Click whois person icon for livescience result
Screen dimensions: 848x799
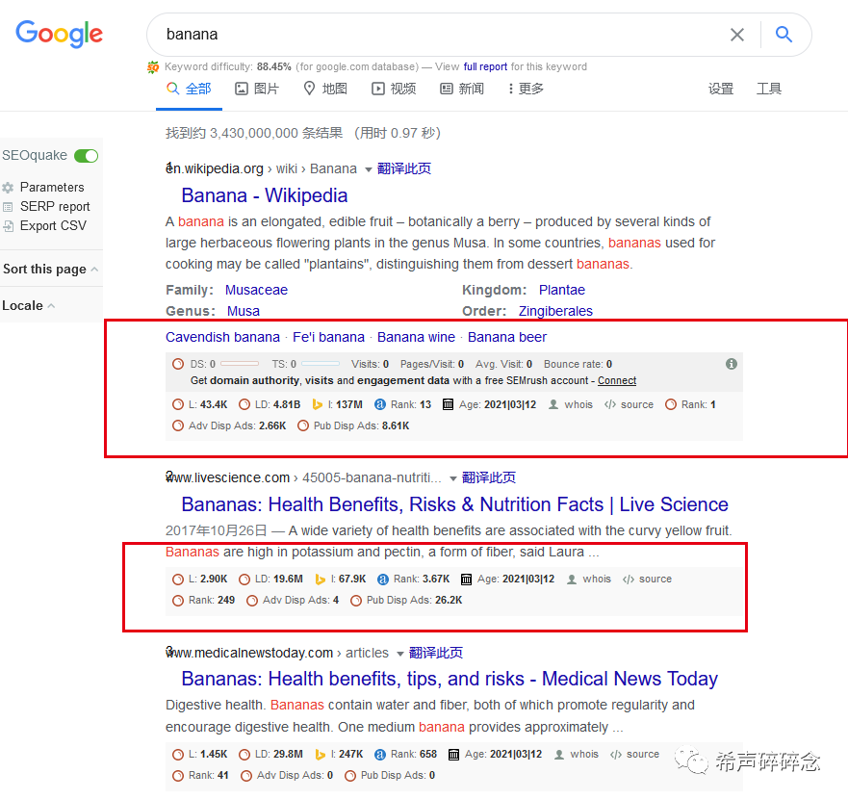pyautogui.click(x=572, y=580)
